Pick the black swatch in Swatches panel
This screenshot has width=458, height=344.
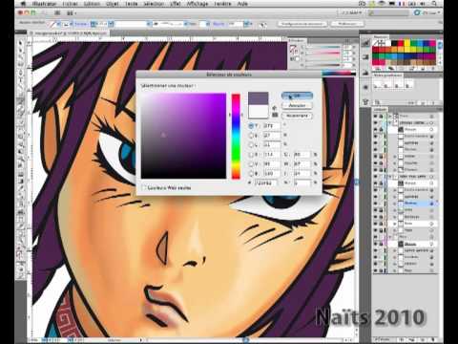pos(395,43)
